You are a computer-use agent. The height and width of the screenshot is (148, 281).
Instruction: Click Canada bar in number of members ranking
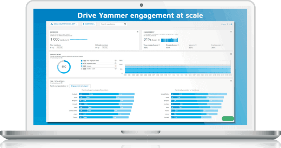click(x=191, y=117)
